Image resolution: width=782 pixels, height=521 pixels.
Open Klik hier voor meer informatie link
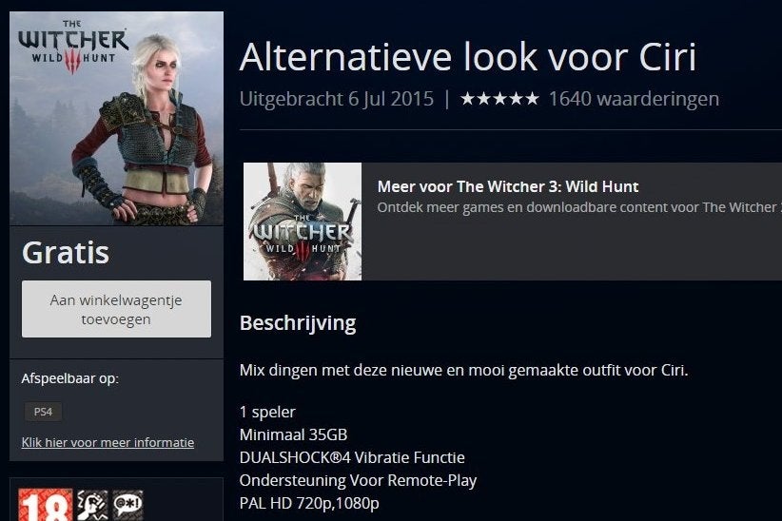[108, 442]
